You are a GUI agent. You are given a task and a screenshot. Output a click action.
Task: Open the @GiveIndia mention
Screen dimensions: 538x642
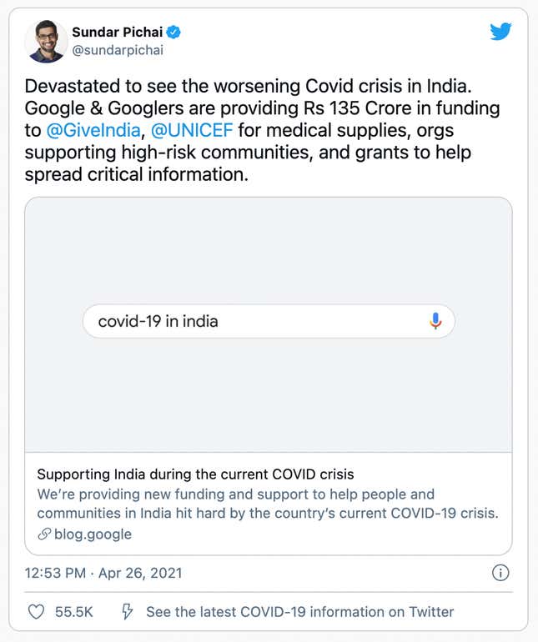[x=93, y=130]
